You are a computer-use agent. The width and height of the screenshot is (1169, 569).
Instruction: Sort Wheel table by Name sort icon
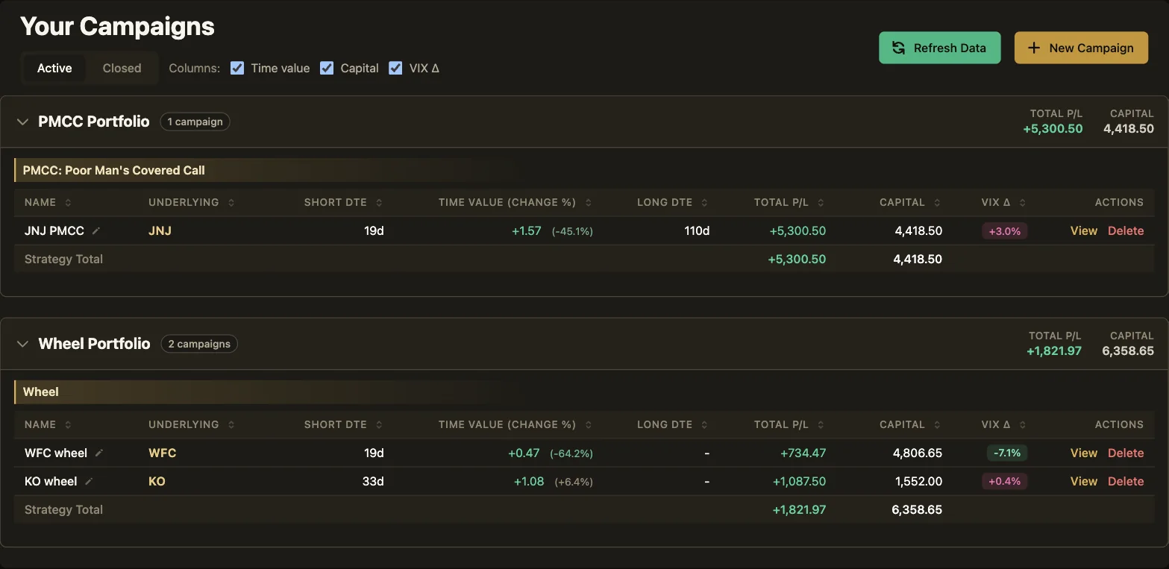coord(68,425)
